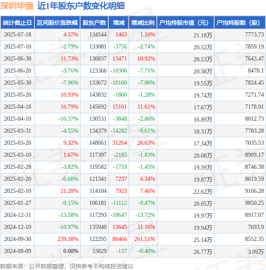The height and width of the screenshot is (270, 266).
Task: Select the date cell 2025-04-18
Action: click(x=17, y=107)
